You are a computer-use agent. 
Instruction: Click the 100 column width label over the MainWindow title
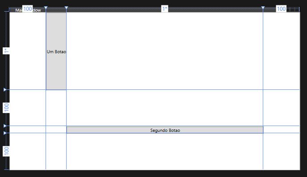27,9
